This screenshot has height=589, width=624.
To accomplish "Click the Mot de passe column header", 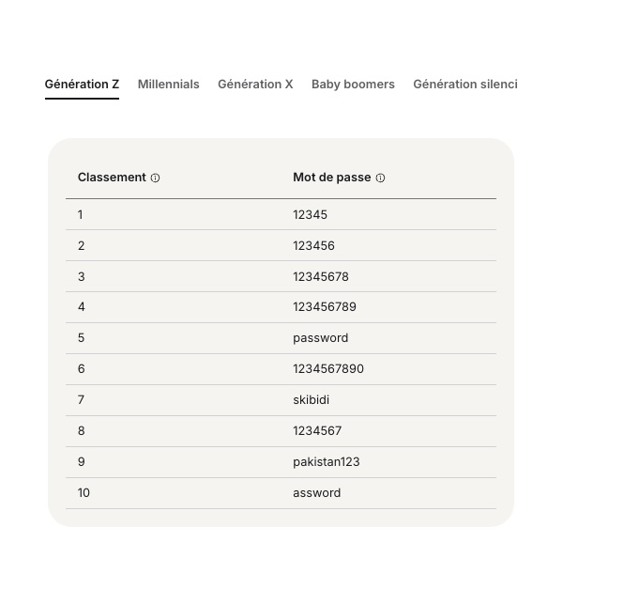I will [x=331, y=178].
